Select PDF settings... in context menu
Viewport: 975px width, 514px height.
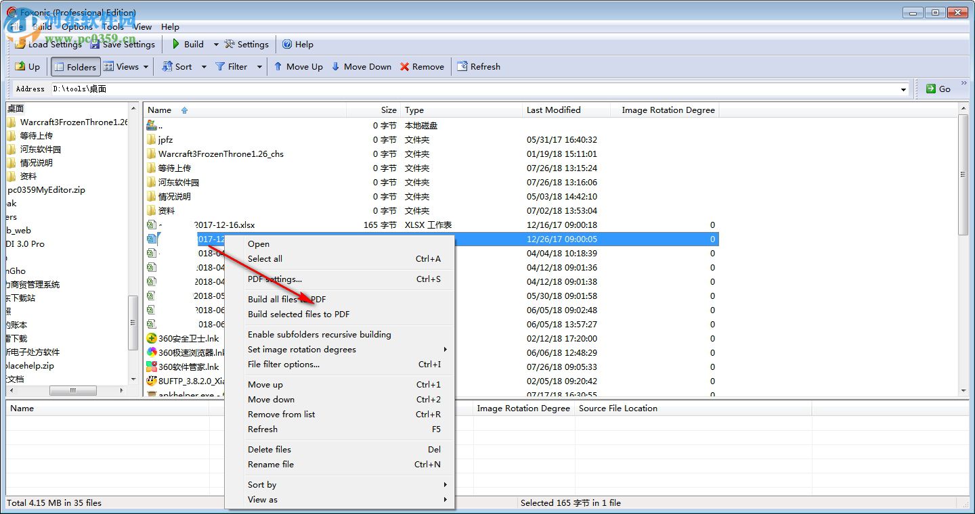pos(275,279)
